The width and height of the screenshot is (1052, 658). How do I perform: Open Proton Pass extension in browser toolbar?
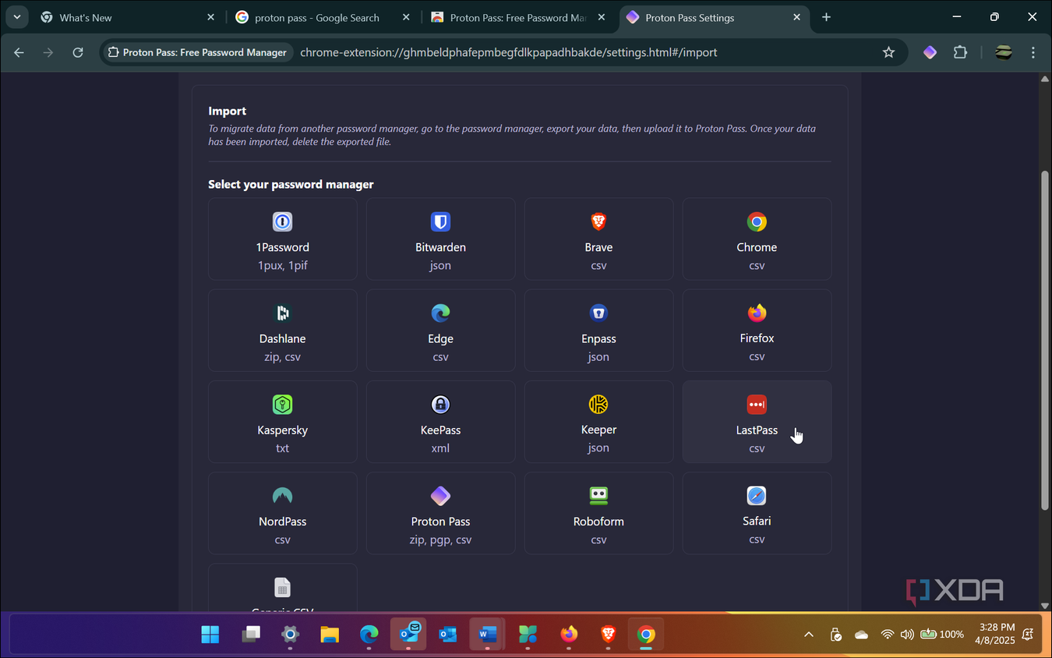(x=930, y=52)
